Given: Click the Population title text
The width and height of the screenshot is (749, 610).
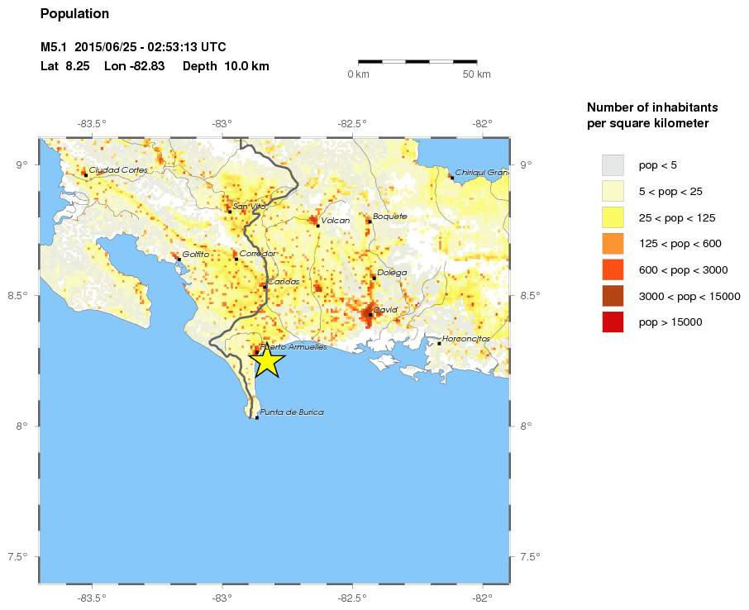Looking at the screenshot, I should pos(74,13).
